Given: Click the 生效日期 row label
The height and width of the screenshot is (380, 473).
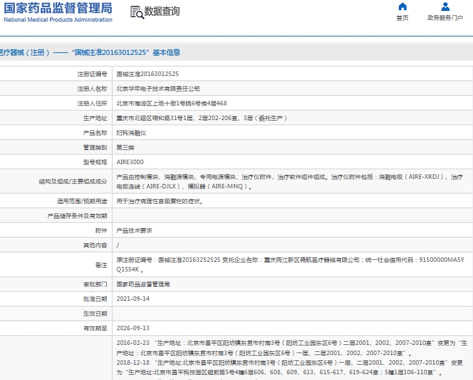Looking at the screenshot, I should tap(95, 314).
